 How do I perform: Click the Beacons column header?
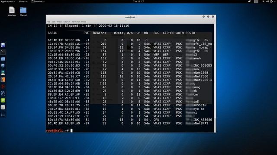(x=100, y=33)
